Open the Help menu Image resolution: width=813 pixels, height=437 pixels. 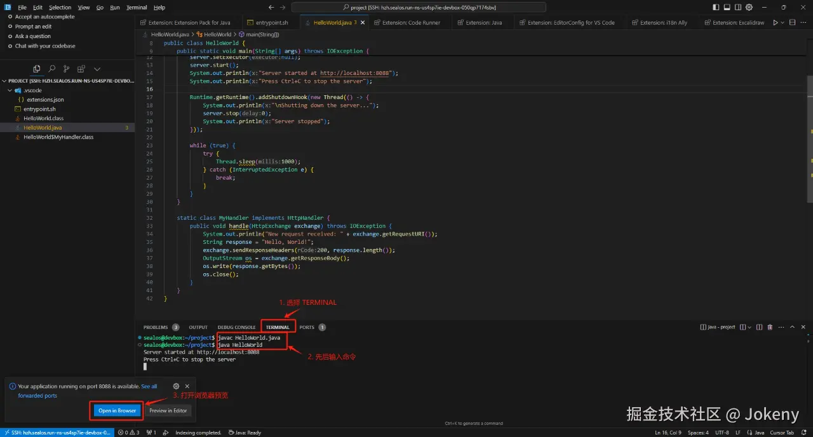(159, 7)
